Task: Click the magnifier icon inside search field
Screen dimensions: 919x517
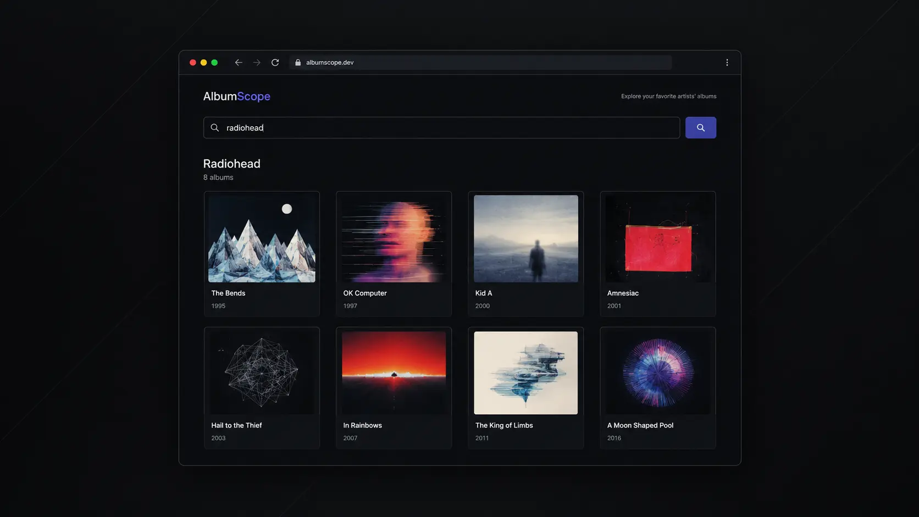Action: pos(215,127)
